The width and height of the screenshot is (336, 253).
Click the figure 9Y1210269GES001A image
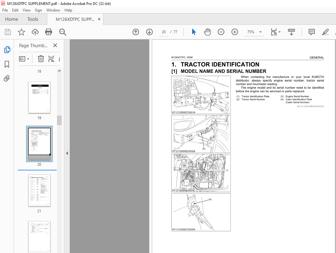pyautogui.click(x=201, y=95)
